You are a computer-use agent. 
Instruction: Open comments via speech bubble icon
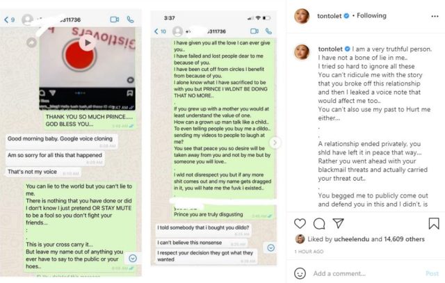319,224
